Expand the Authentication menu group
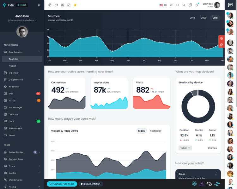237x189 pixels. coord(22,152)
